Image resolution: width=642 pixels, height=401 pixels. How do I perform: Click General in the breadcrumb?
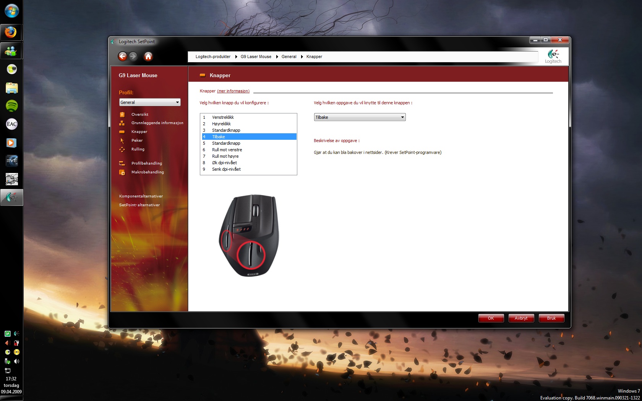tap(289, 57)
